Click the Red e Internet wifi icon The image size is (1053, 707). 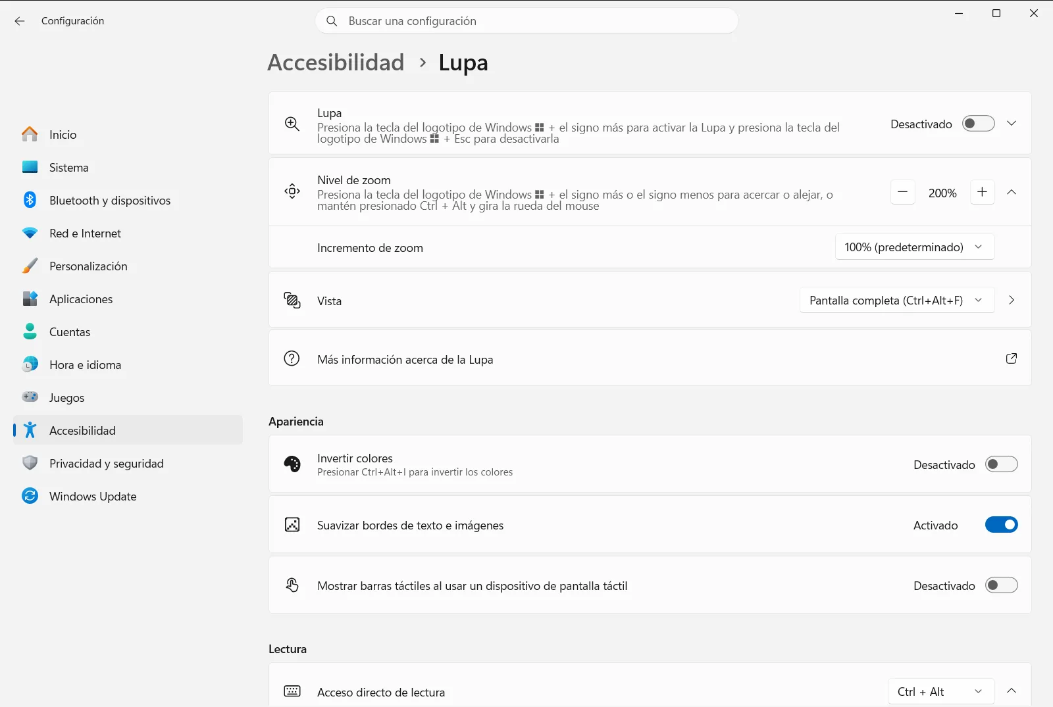(x=30, y=233)
